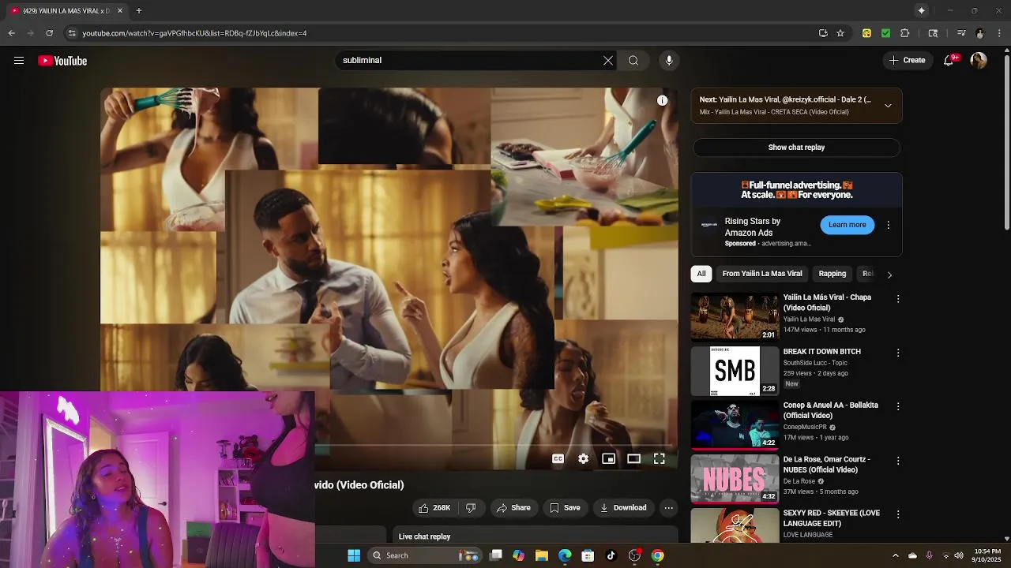
Task: Close the YAILIN LA MAS VIRAL tab
Action: [120, 11]
